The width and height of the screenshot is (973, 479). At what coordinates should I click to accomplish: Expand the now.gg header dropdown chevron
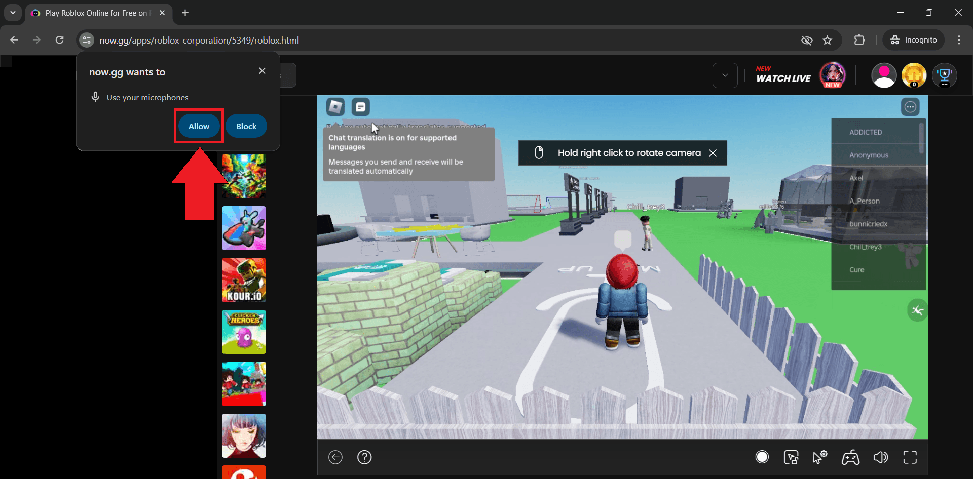point(725,75)
